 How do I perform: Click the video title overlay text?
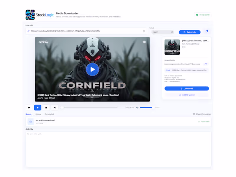coord(78,95)
